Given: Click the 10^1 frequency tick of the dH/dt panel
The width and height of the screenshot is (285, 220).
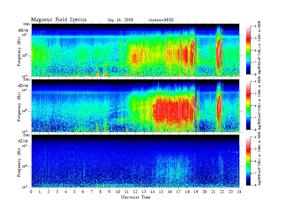Looking at the screenshot, I should coord(24,35).
